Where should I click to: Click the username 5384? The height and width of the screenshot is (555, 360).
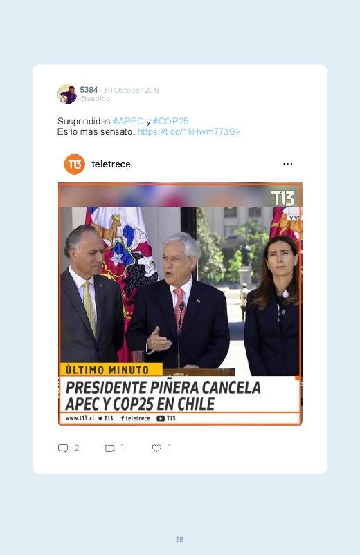(89, 90)
